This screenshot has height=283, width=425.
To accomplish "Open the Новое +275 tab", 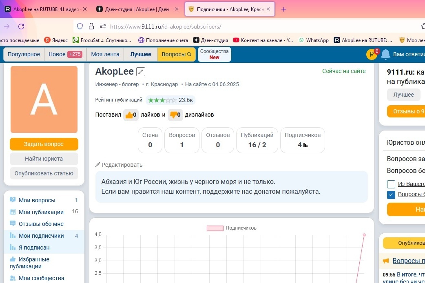I will (x=65, y=54).
